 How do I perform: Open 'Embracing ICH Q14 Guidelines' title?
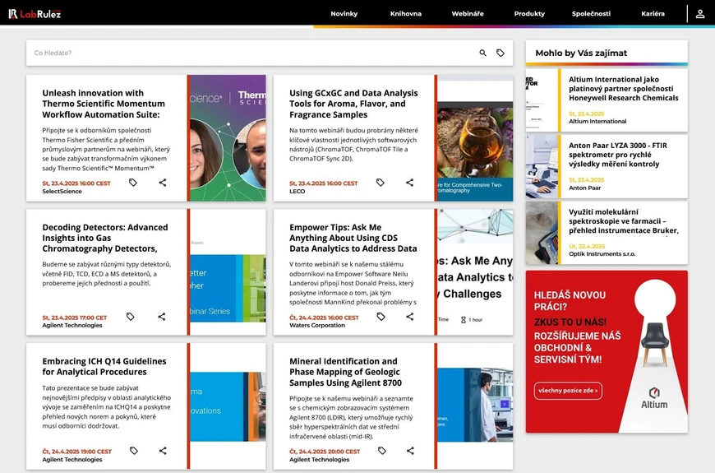click(104, 367)
